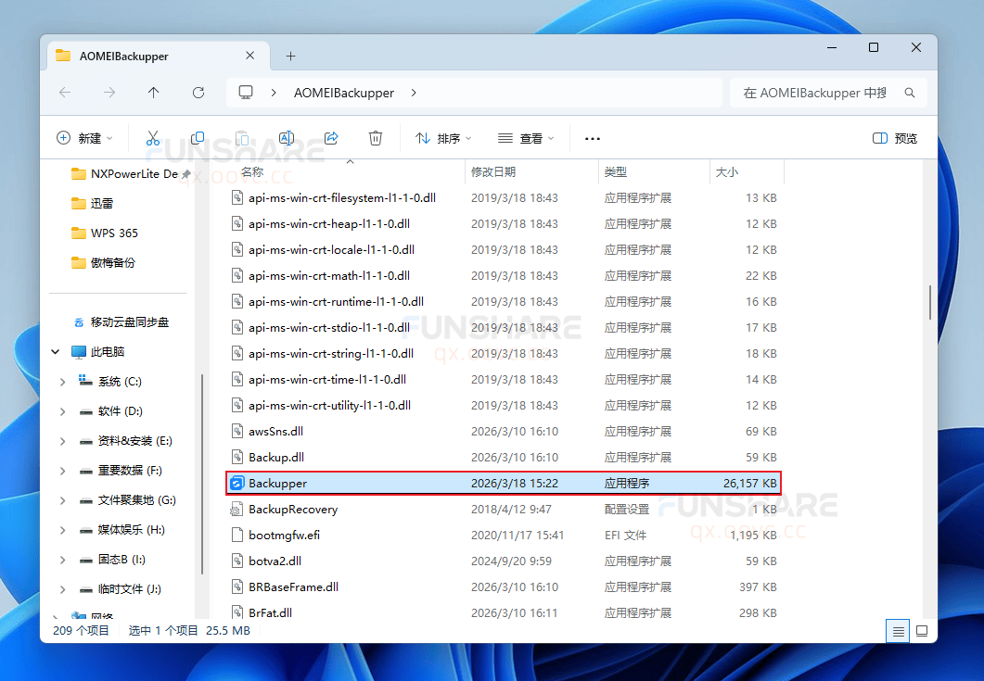Go up one folder level

coord(154,93)
